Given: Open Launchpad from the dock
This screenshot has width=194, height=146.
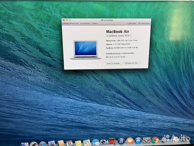Looking at the screenshot, I should click(33, 142).
